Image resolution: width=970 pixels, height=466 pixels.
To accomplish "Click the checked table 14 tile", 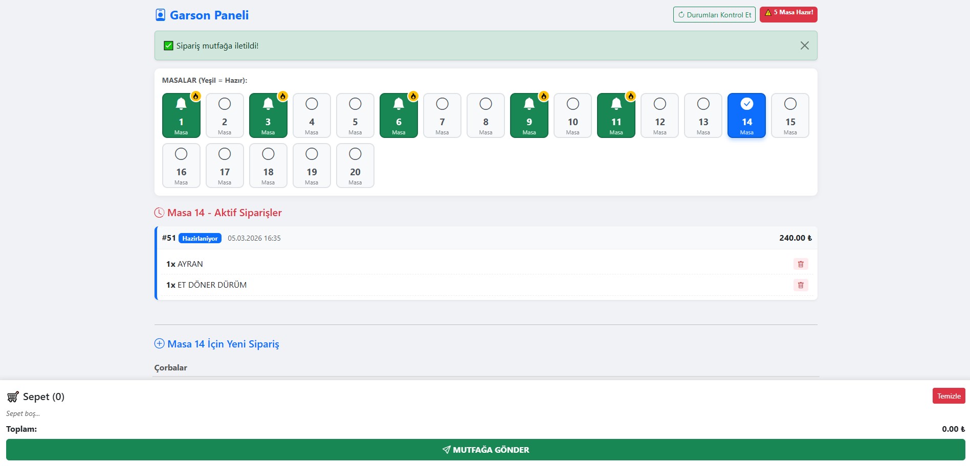I will [x=746, y=115].
